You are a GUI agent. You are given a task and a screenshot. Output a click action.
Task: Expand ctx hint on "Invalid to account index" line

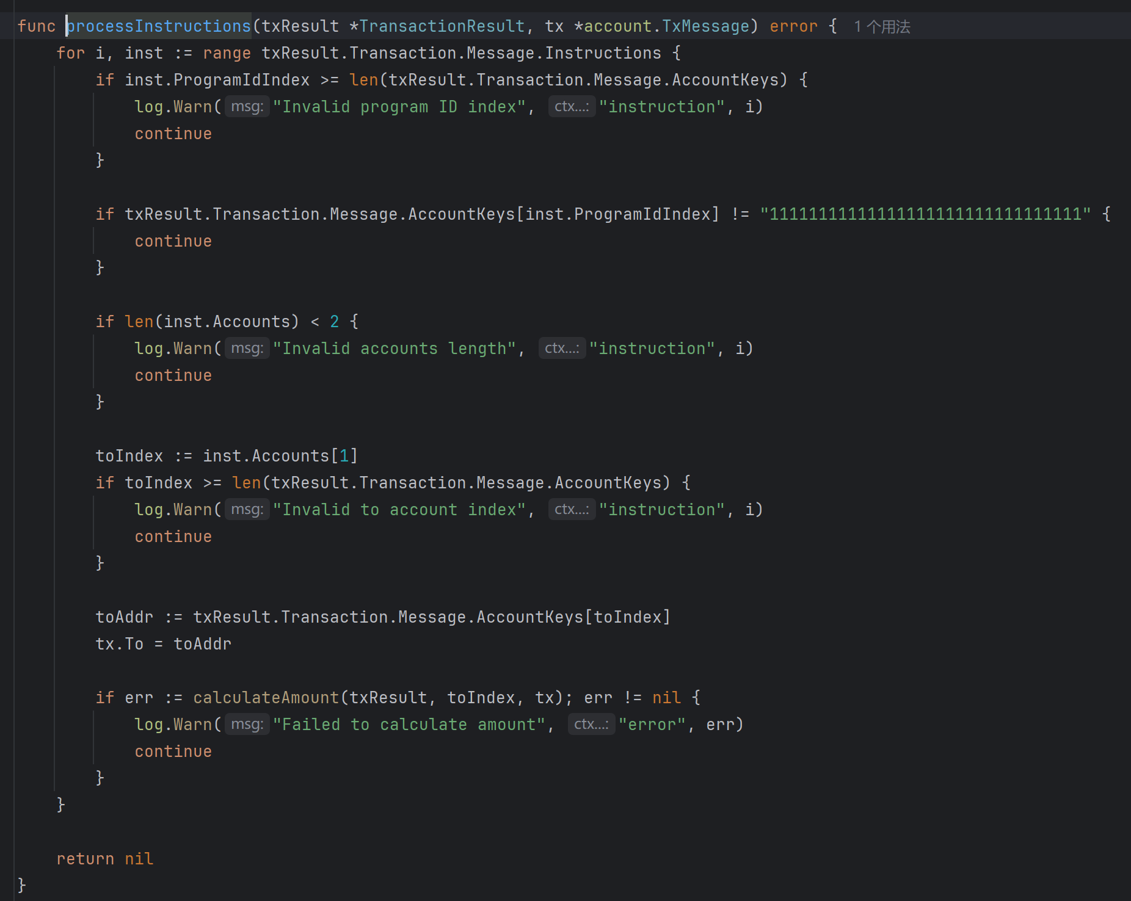[x=571, y=510]
